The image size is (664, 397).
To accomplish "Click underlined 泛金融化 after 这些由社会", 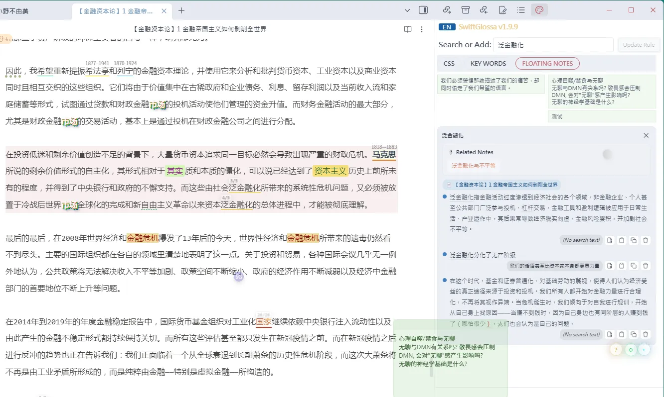I will pos(245,188).
